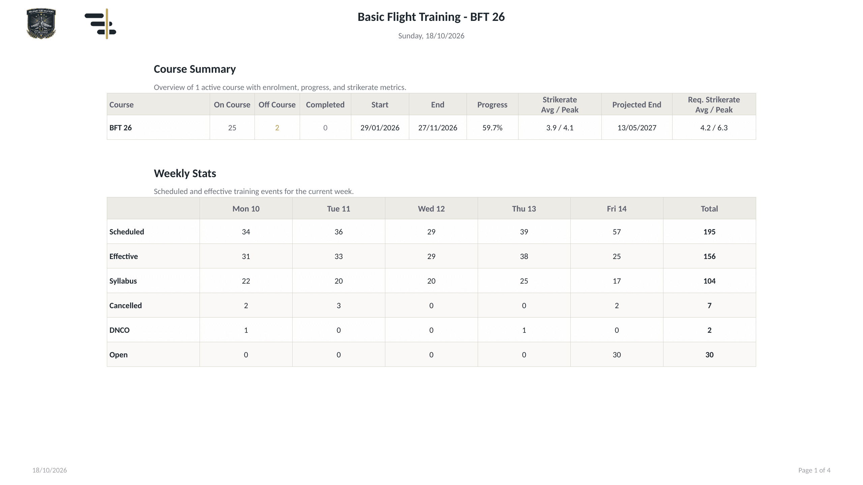Click the Syllabus Monday value '22'
This screenshot has width=863, height=485.
click(x=246, y=281)
